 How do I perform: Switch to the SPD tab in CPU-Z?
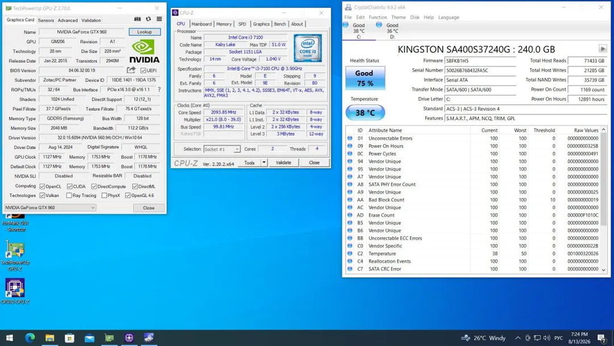click(x=242, y=24)
